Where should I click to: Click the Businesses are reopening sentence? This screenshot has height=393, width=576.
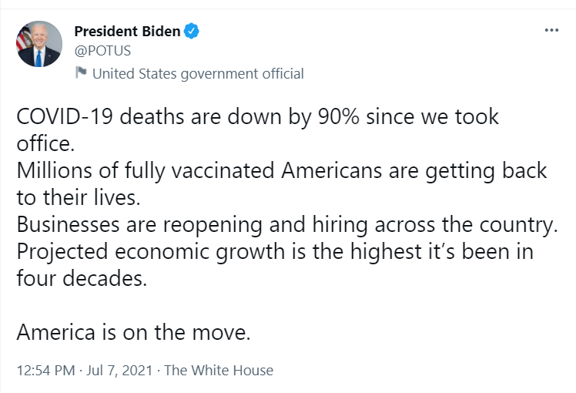click(x=287, y=224)
